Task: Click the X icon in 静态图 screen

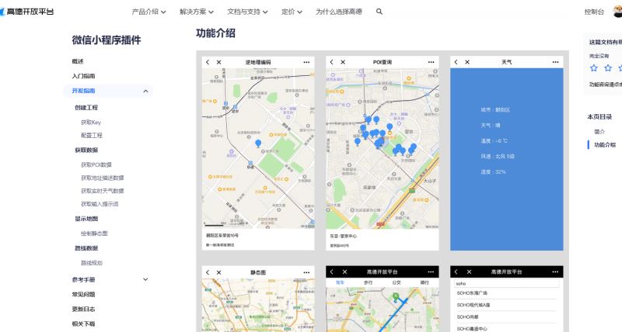Action: coord(218,272)
